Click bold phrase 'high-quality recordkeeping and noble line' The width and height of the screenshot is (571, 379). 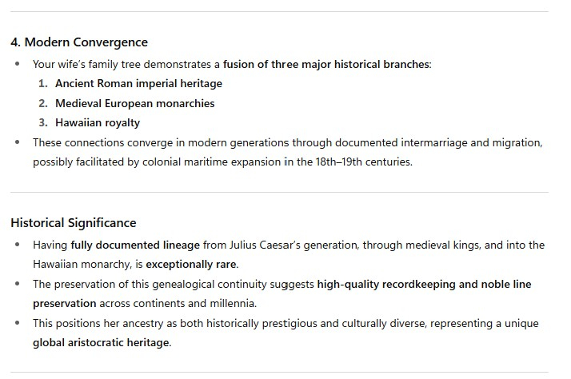[424, 284]
